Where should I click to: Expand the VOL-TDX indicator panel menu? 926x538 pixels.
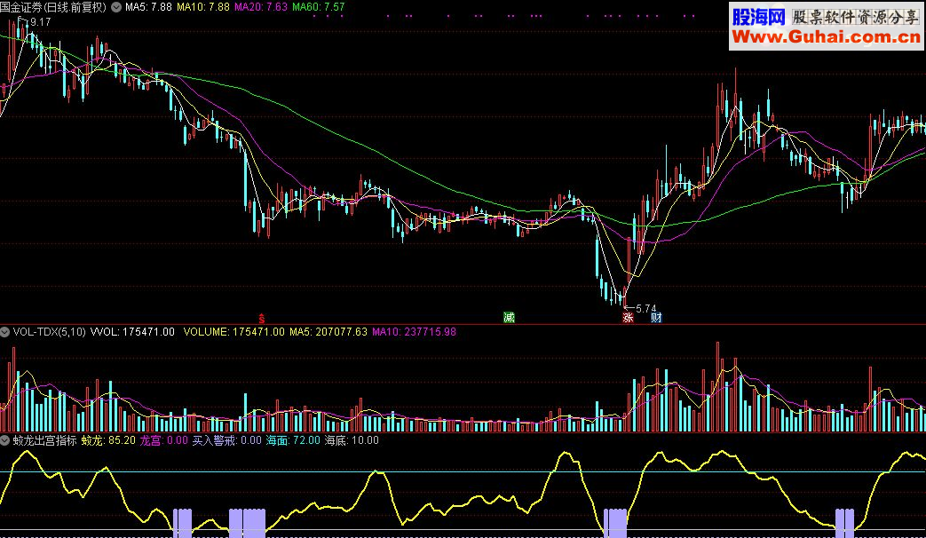pyautogui.click(x=4, y=332)
